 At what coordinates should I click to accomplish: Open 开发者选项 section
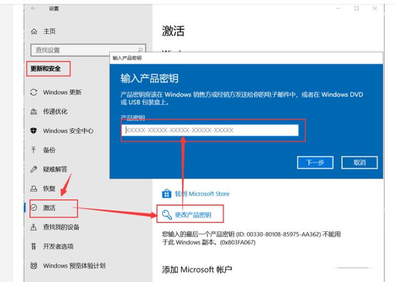pos(58,246)
